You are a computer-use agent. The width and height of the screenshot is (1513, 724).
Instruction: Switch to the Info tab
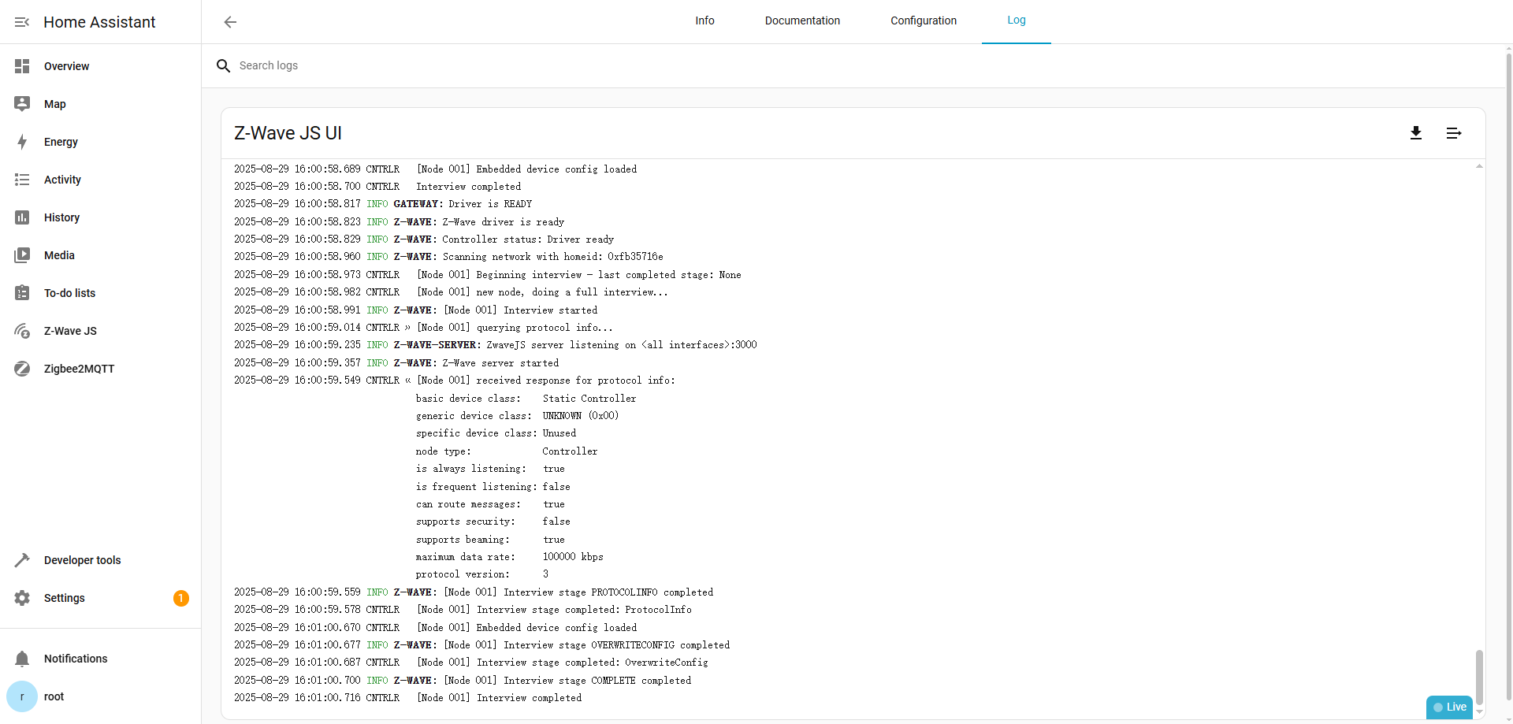704,20
